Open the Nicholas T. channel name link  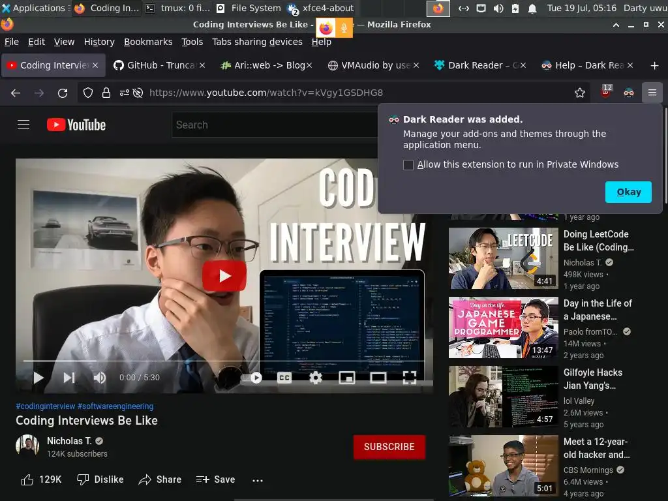(x=69, y=441)
